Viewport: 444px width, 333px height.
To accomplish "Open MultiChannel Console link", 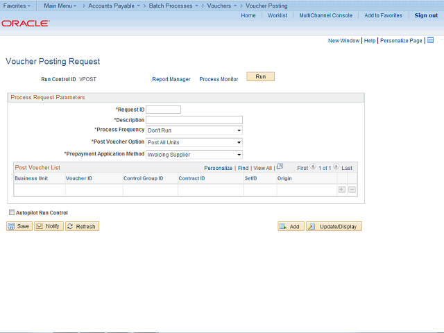I will coord(326,15).
